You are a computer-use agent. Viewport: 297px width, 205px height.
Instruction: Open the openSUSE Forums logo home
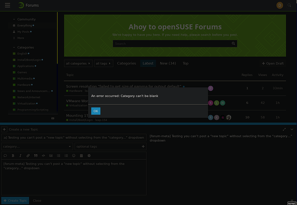[x=29, y=5]
